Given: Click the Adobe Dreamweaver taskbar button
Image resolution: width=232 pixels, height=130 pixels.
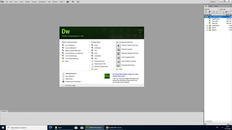Looking at the screenshot, I should click(x=95, y=127).
